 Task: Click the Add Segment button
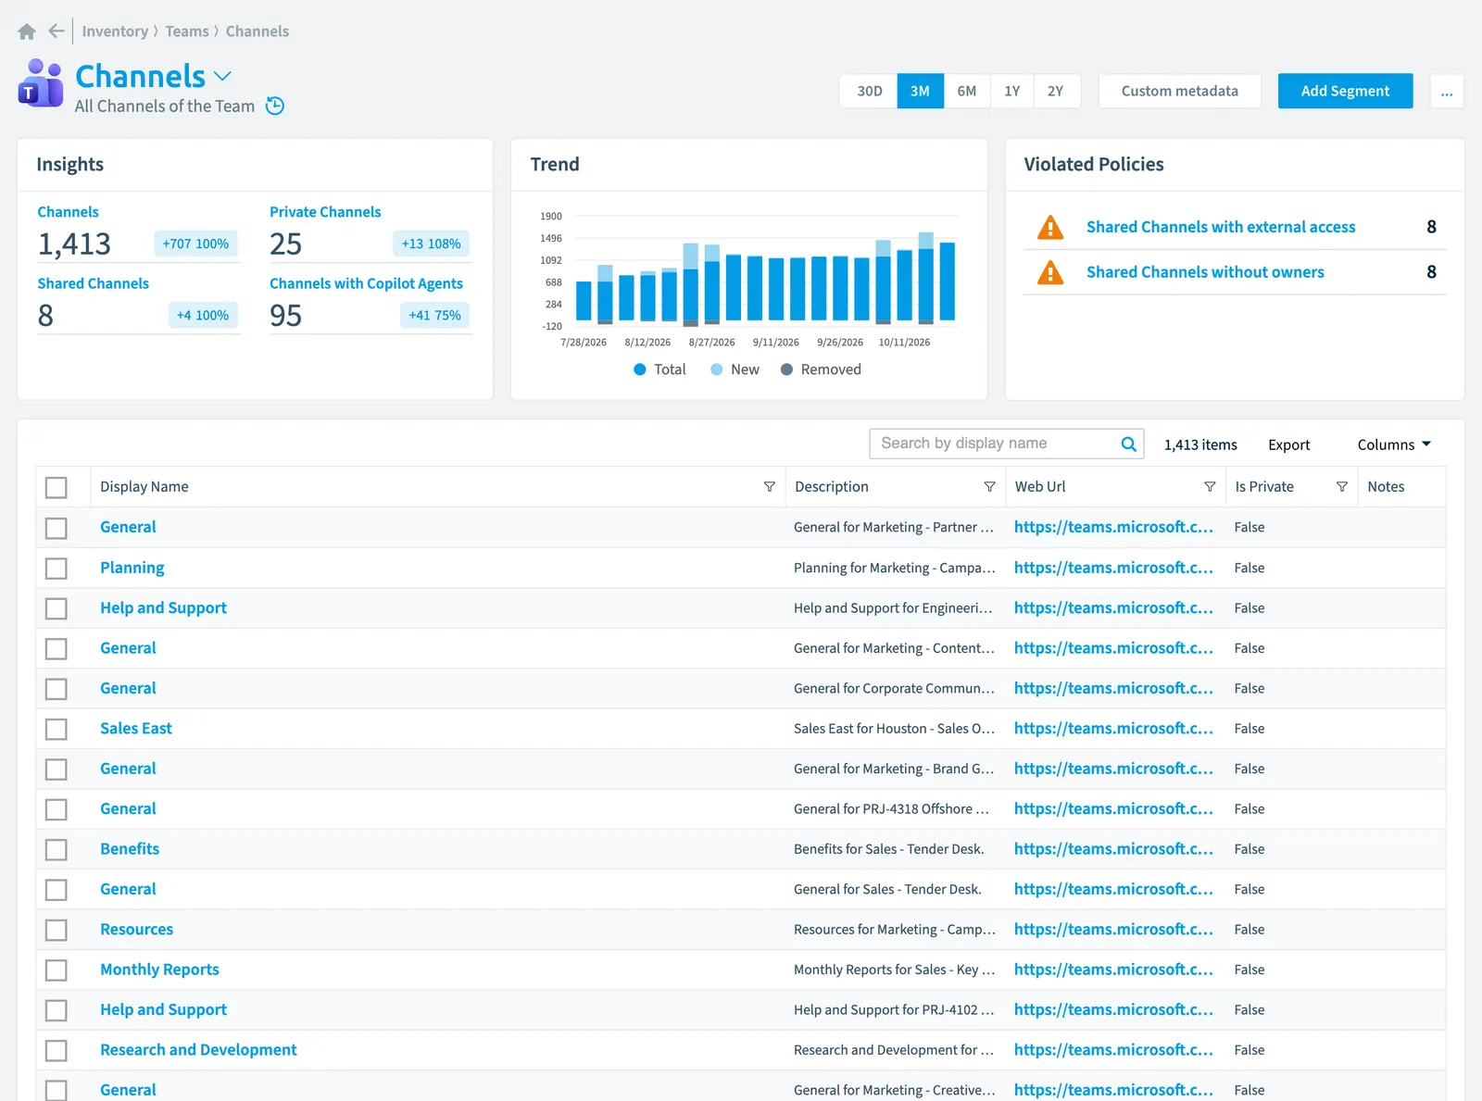1345,91
